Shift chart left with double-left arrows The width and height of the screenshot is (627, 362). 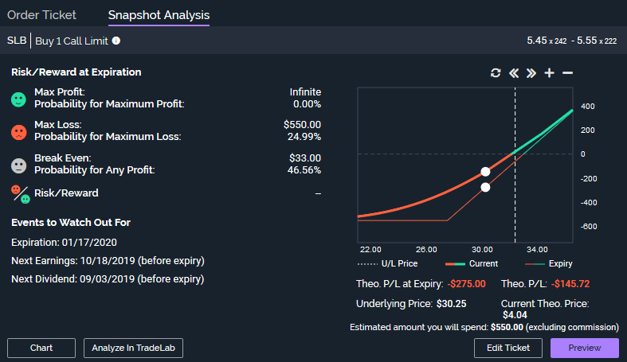514,73
